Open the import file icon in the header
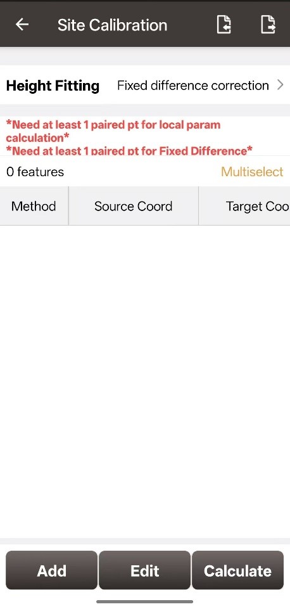This screenshot has height=609, width=290. tap(224, 25)
